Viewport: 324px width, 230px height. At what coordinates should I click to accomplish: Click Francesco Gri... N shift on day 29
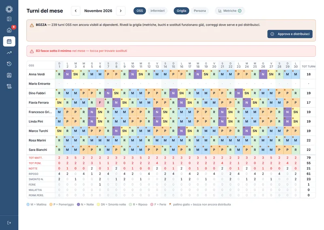coord(288,112)
